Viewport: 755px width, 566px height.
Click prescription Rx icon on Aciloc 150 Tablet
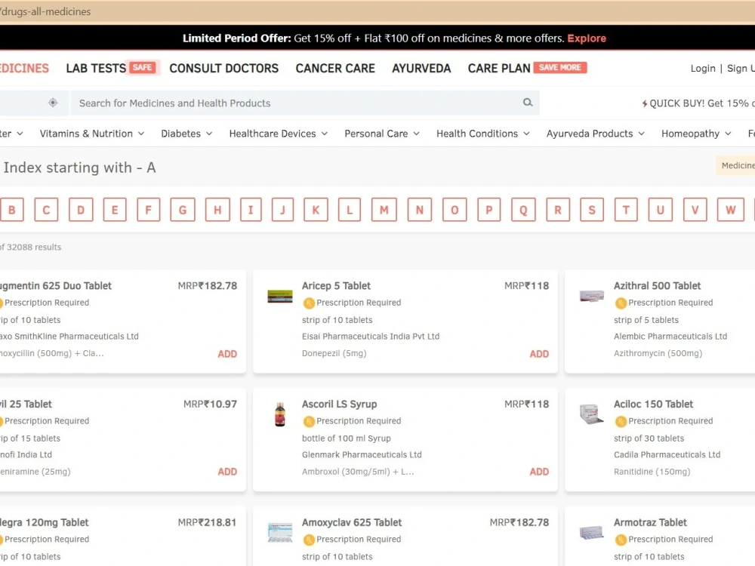[x=621, y=421]
